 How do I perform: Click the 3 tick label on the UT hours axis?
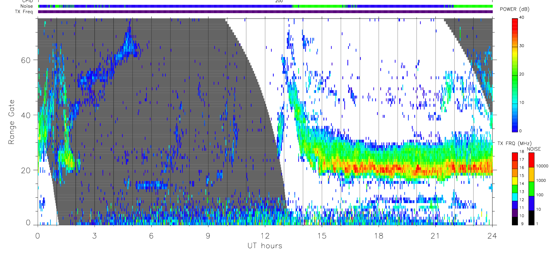coord(95,236)
